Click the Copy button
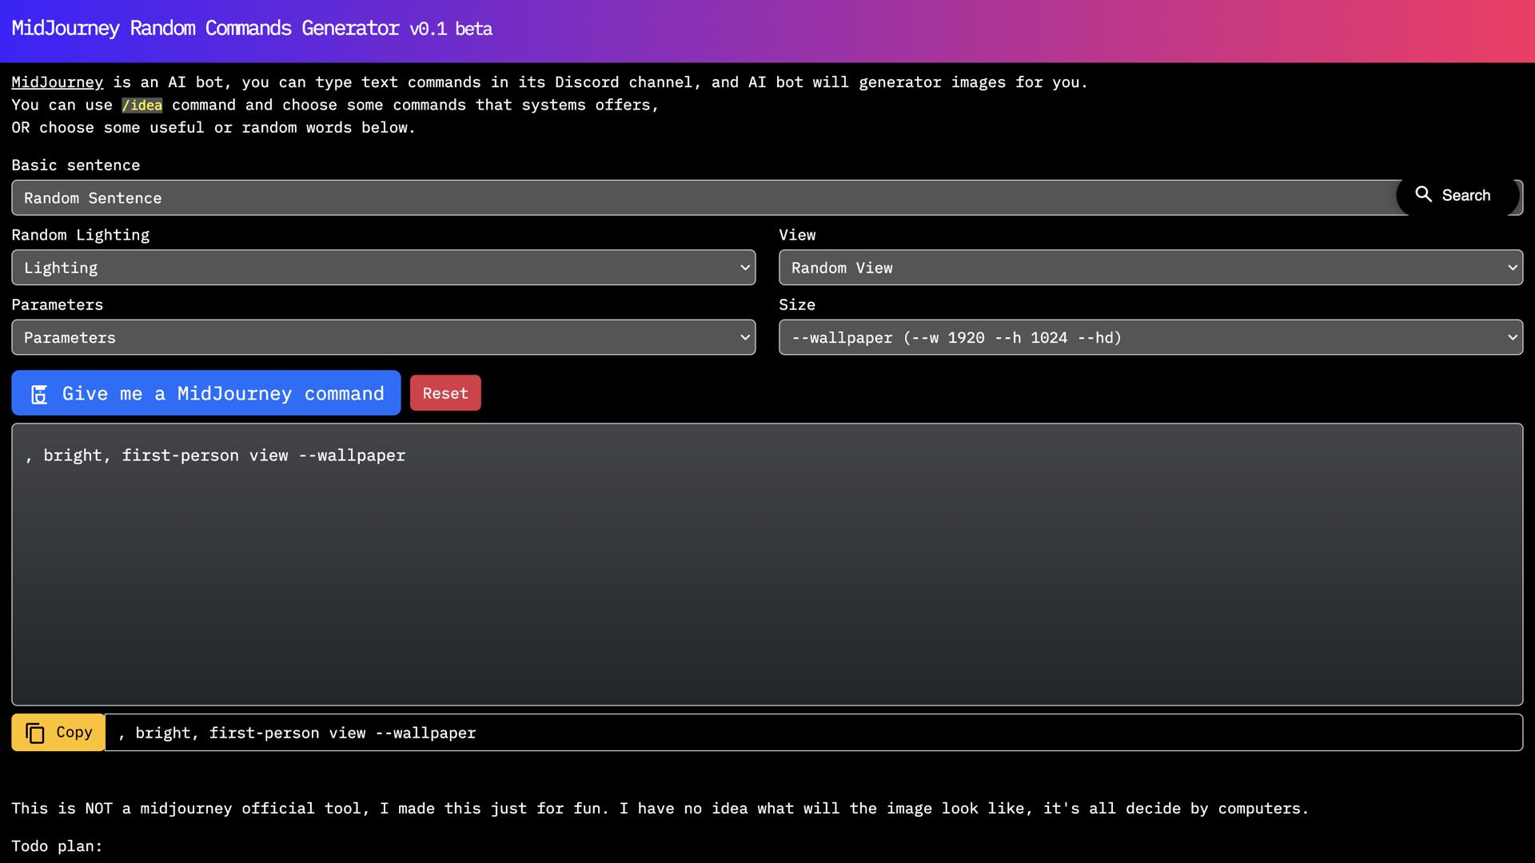Screen dimensions: 1535x863 point(58,732)
